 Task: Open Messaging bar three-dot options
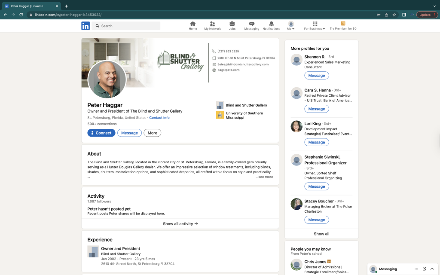(x=416, y=269)
